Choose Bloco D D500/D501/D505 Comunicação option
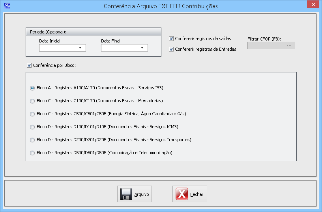The image size is (322, 212). tap(32, 153)
